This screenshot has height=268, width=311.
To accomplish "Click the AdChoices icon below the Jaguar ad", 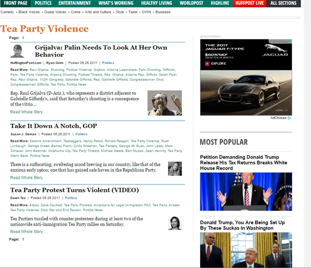I will click(x=290, y=118).
